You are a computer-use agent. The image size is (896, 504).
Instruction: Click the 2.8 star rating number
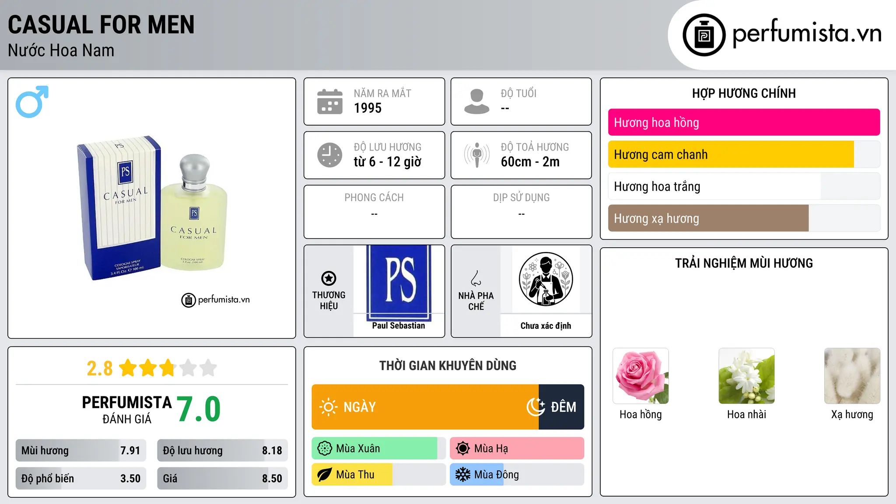[x=100, y=368]
